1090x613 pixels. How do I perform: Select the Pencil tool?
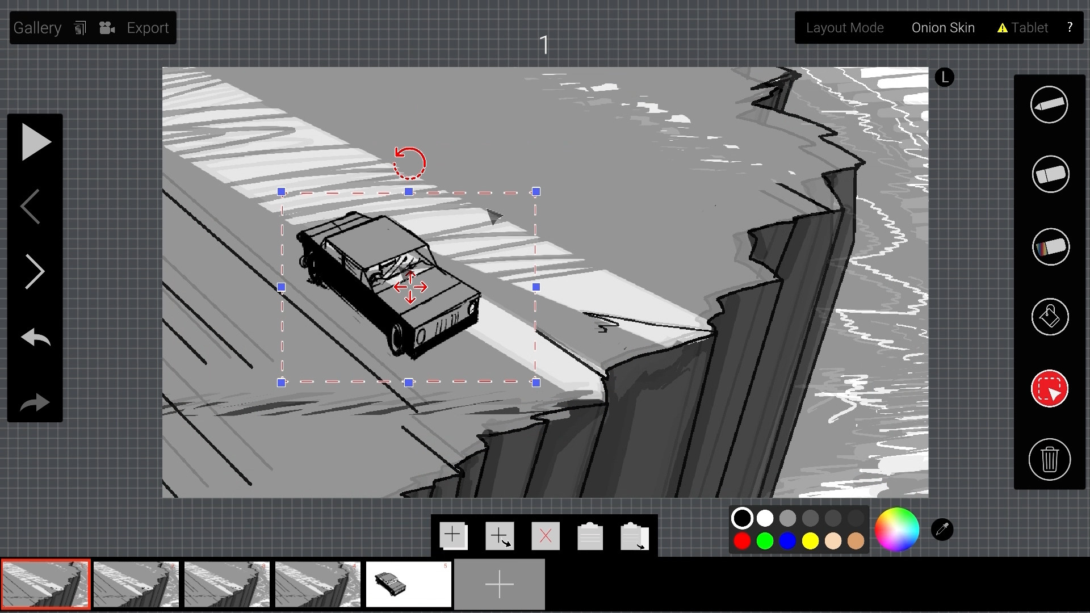pyautogui.click(x=1049, y=104)
